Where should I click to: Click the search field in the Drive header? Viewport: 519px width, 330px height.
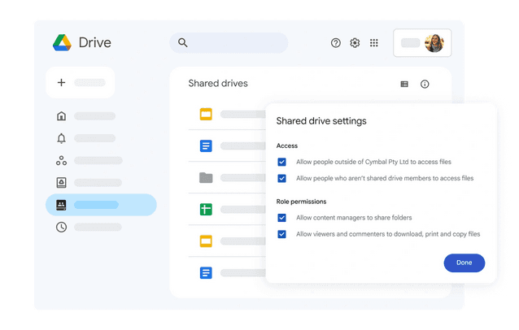pos(229,42)
